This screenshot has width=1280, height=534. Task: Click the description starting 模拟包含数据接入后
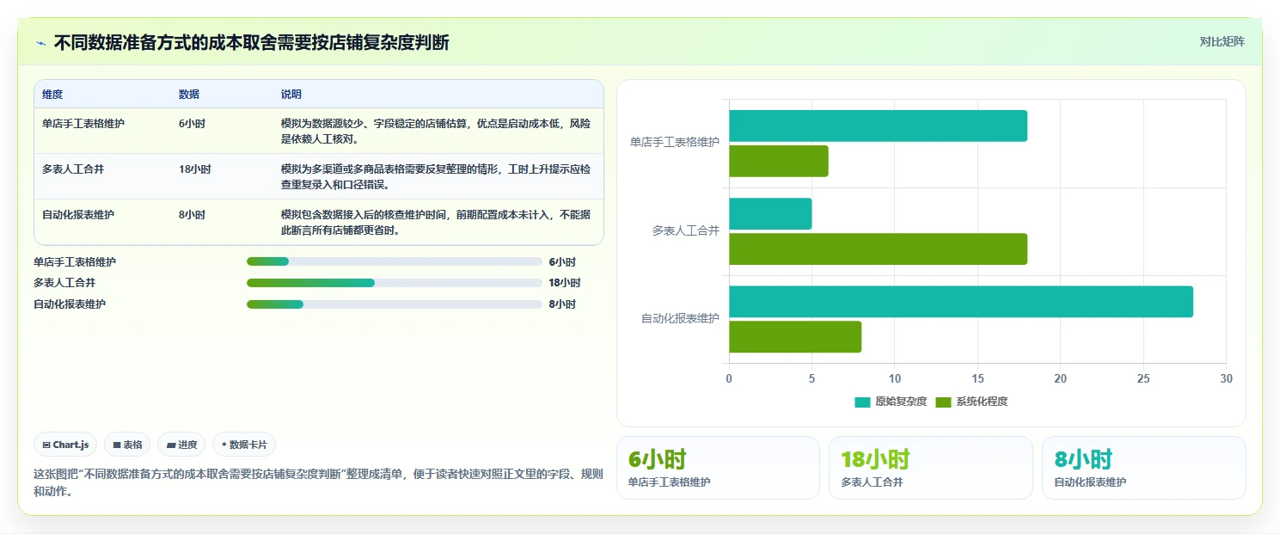436,222
